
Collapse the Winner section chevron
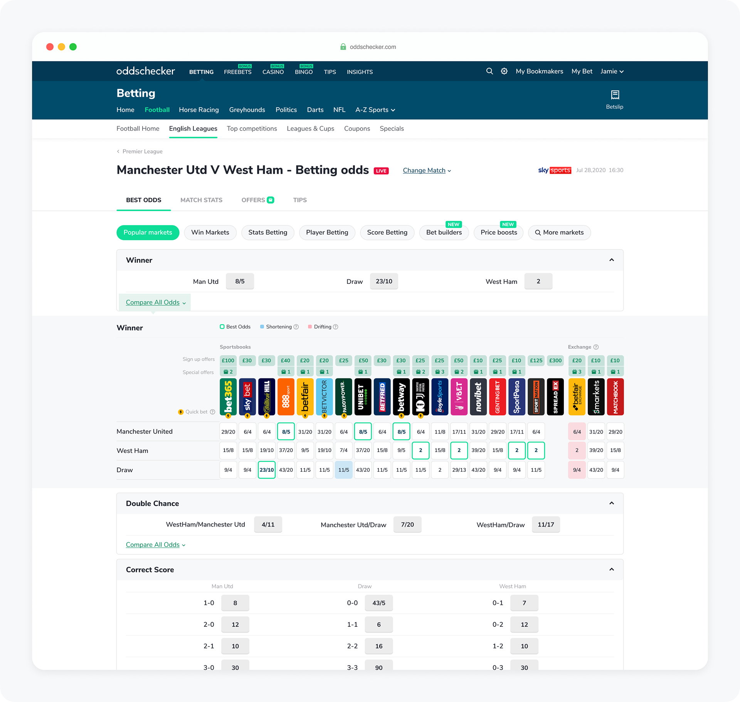coord(612,260)
